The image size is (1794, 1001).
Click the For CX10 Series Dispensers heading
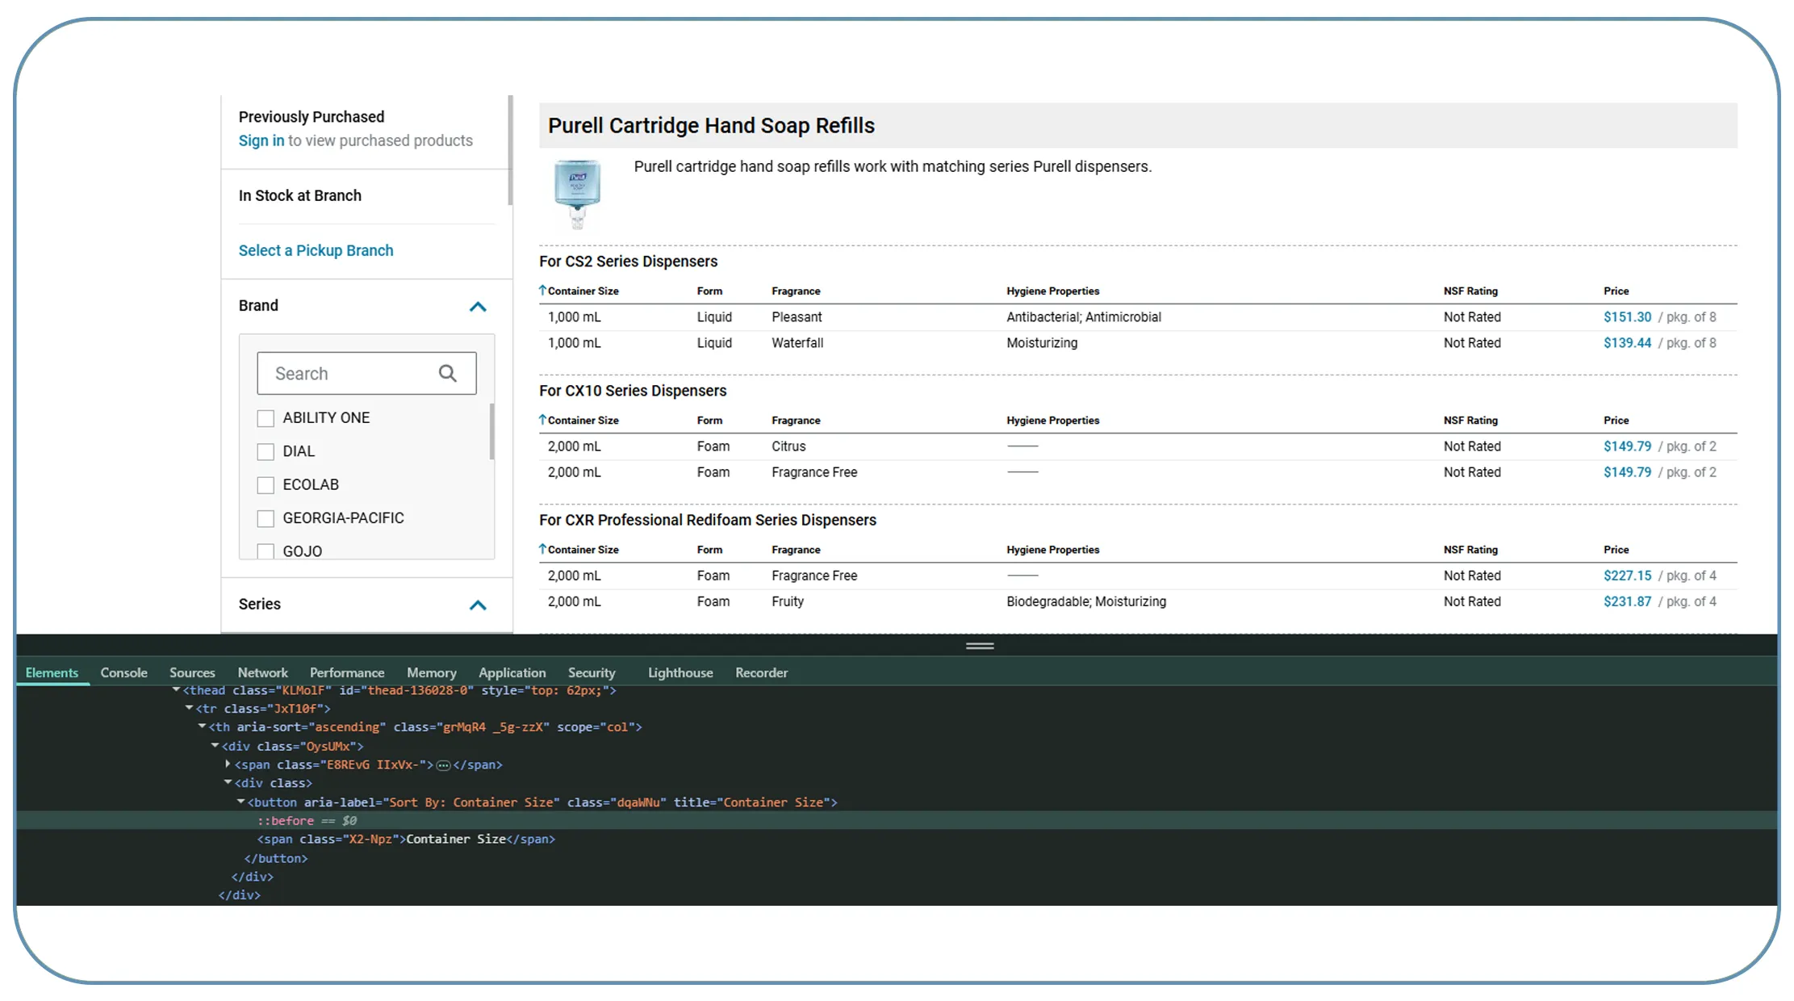[x=633, y=391]
